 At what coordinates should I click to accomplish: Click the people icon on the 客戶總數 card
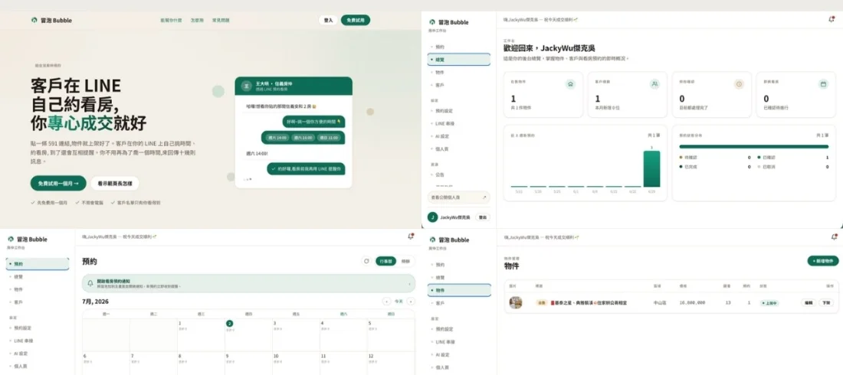pyautogui.click(x=654, y=84)
